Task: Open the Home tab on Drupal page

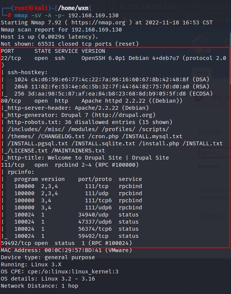Action: coord(201,73)
